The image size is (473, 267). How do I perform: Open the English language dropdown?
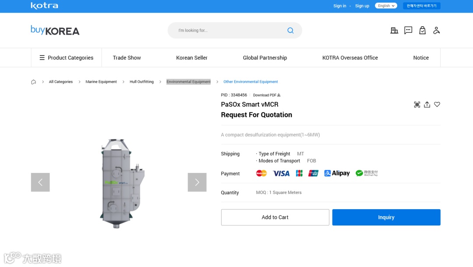(x=386, y=6)
